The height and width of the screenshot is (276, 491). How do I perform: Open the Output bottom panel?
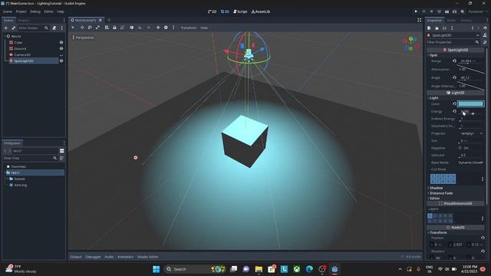pyautogui.click(x=76, y=257)
